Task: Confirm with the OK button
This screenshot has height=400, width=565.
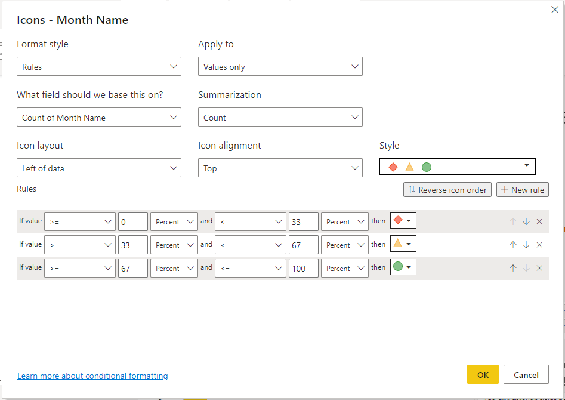Action: pos(483,374)
